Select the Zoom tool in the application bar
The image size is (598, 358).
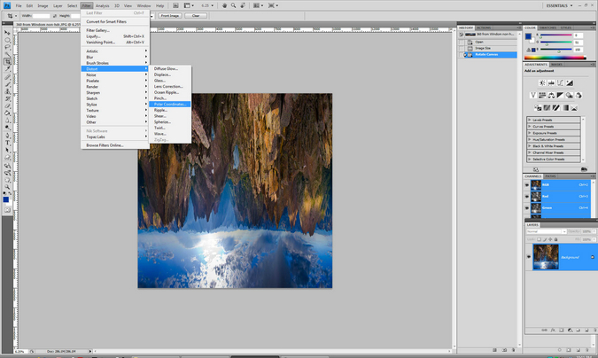tap(234, 5)
